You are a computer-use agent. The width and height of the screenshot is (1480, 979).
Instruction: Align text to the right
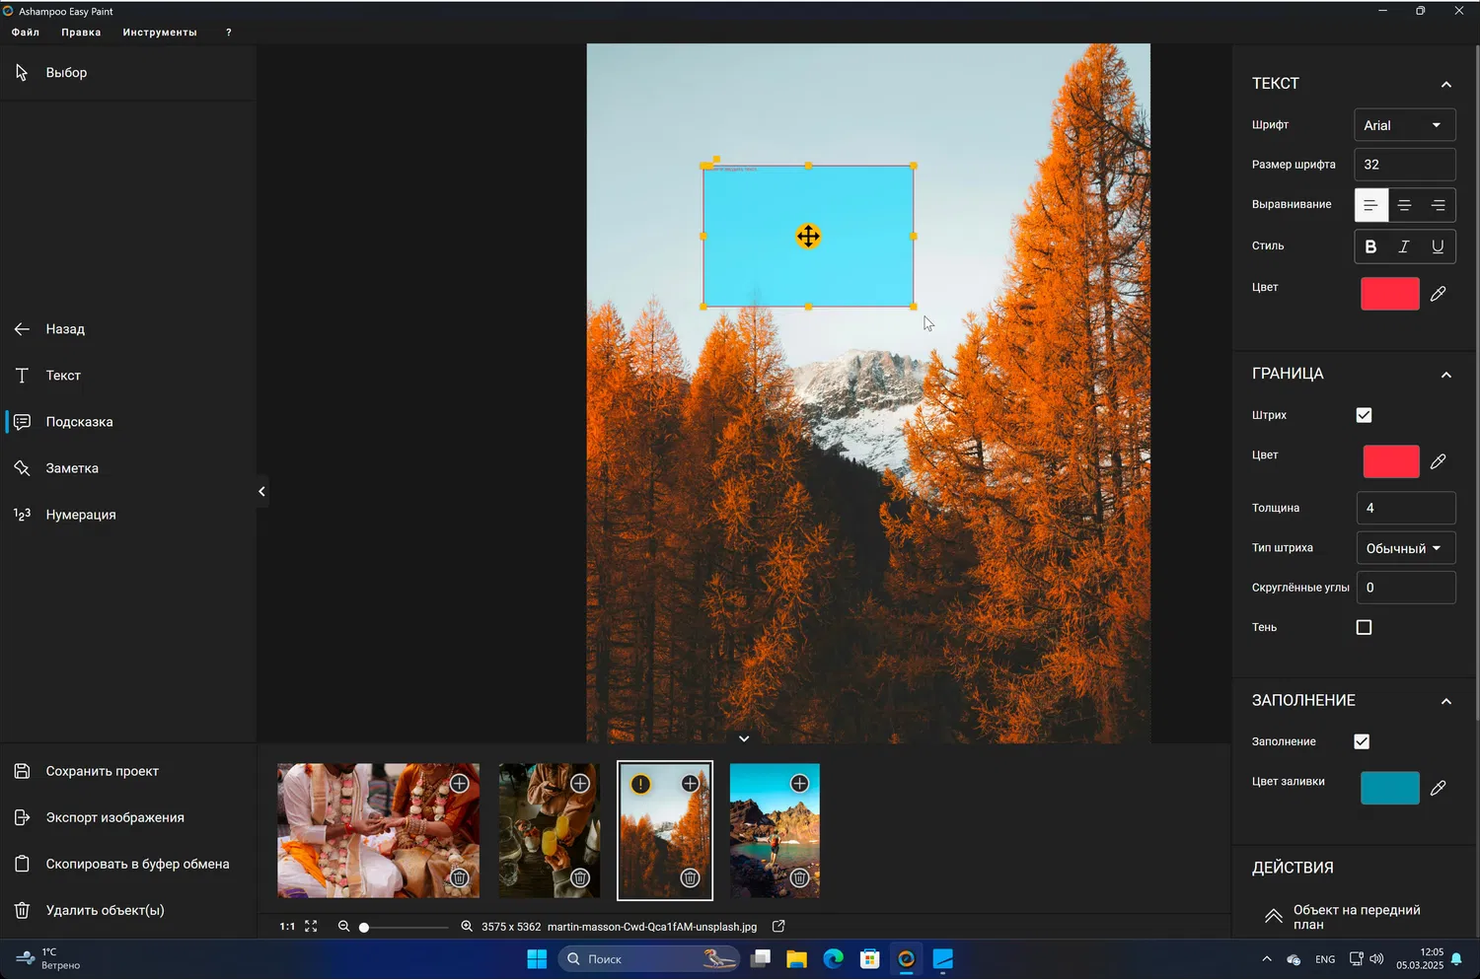click(1439, 205)
